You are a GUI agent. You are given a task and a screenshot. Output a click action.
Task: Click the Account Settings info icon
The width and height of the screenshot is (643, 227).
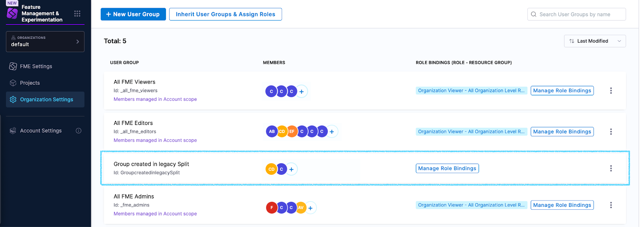79,131
